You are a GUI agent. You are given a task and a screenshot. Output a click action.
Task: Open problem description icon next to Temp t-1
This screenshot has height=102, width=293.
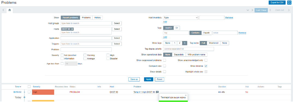pyautogui.click(x=157, y=92)
